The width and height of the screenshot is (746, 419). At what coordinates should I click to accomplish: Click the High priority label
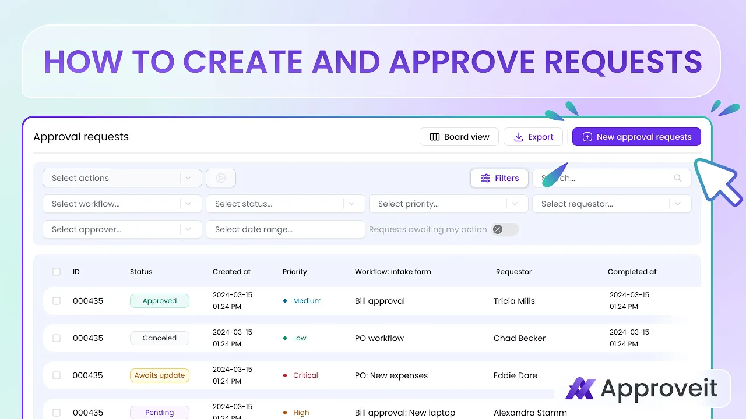coord(301,413)
